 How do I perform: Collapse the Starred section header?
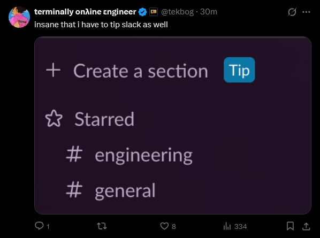[104, 119]
